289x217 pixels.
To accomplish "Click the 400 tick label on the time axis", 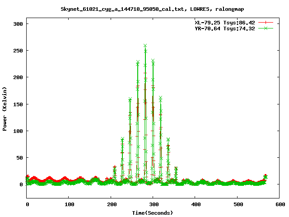I will (195, 205).
